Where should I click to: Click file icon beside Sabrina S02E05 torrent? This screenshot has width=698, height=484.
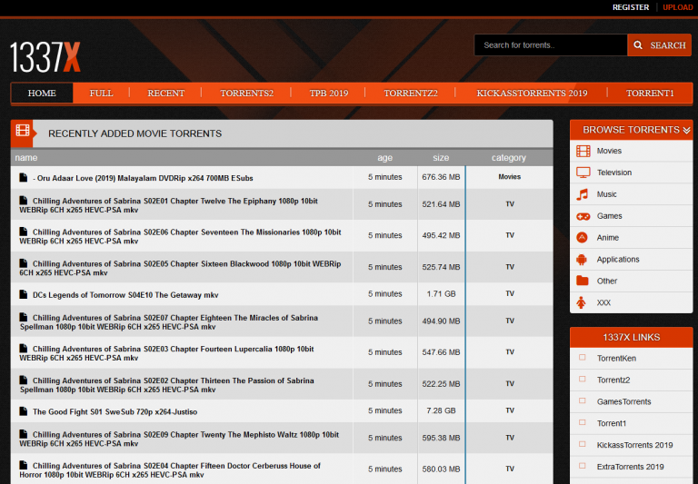(23, 263)
